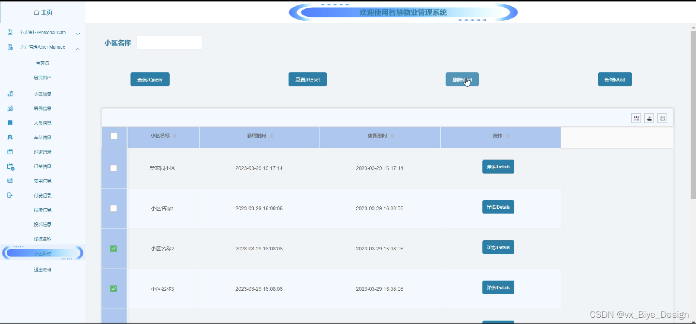The width and height of the screenshot is (696, 324).
Task: Click the bar chart icon for 居民信息
Action: (10, 108)
